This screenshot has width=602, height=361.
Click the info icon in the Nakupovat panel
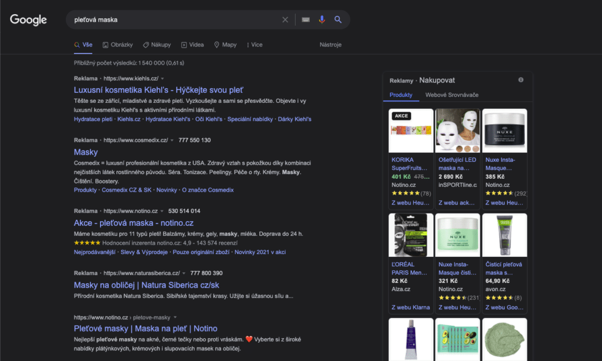coord(521,80)
